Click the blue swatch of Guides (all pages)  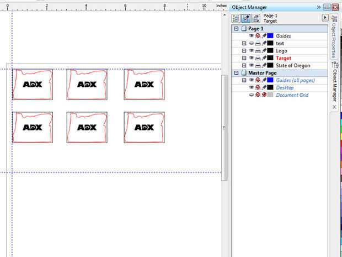click(270, 80)
